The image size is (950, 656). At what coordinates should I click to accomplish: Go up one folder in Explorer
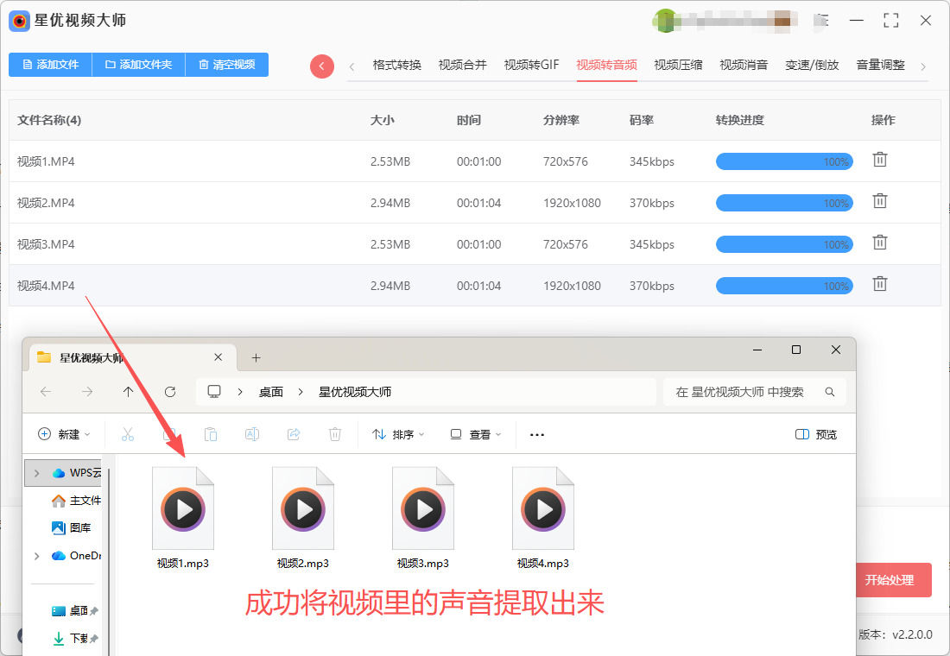click(x=128, y=392)
